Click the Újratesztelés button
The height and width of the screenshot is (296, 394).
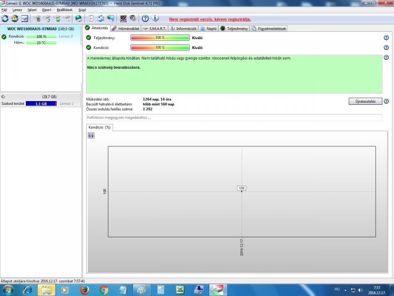[365, 101]
